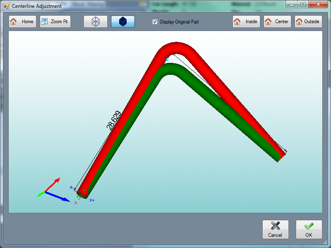This screenshot has height=248, width=331.
Task: Confirm with the OK button
Action: 309,229
